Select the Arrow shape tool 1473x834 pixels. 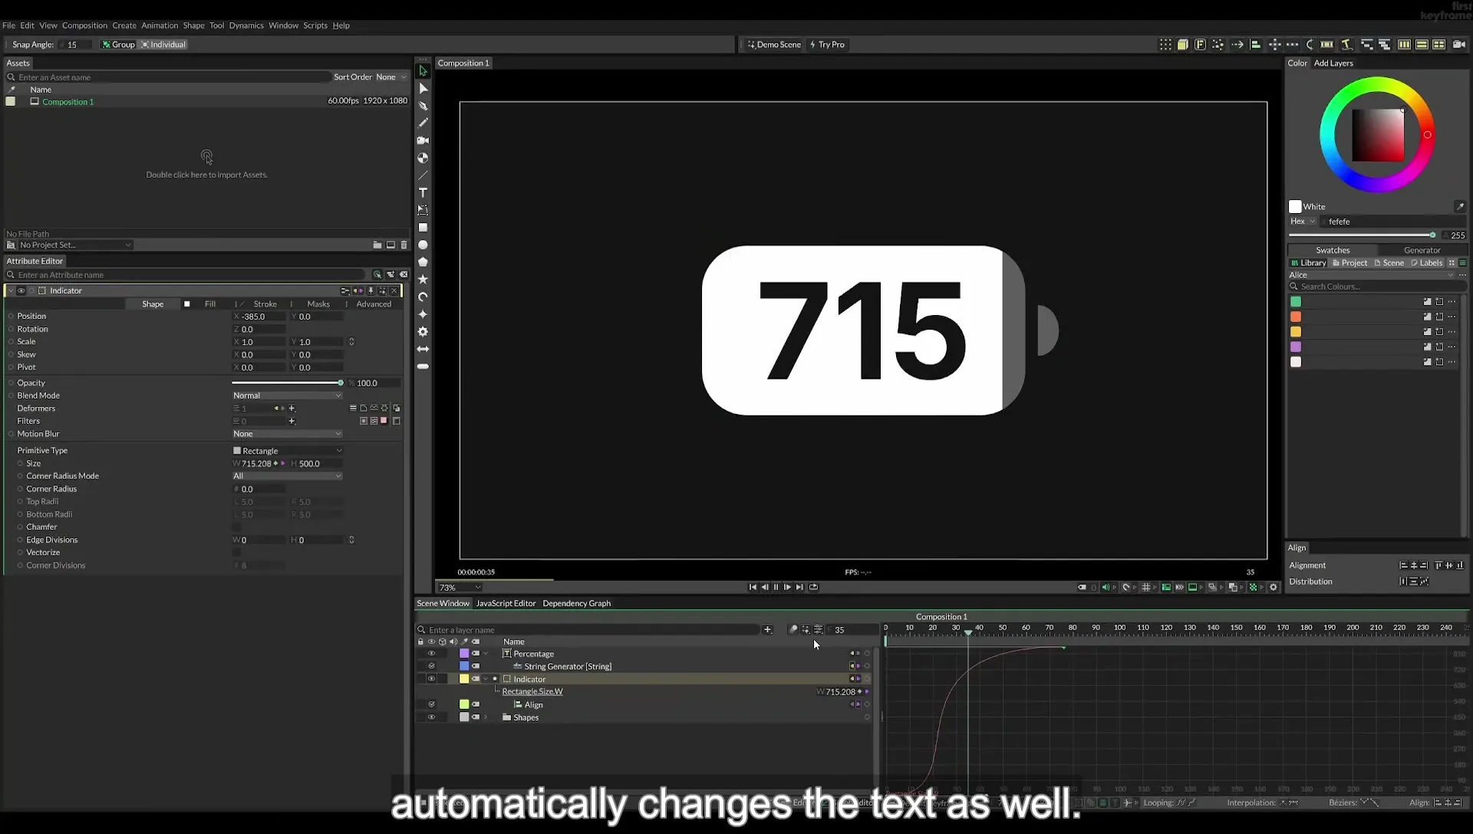tap(423, 349)
